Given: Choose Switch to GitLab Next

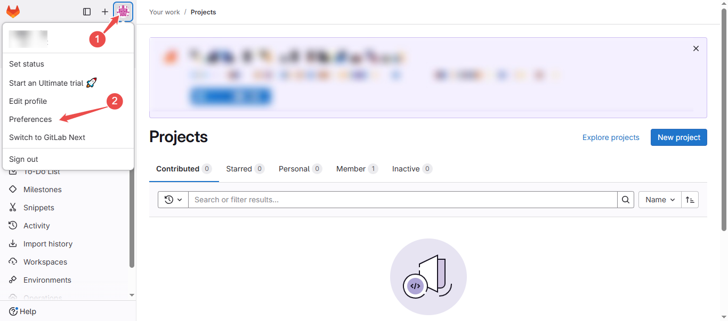Looking at the screenshot, I should pos(47,137).
